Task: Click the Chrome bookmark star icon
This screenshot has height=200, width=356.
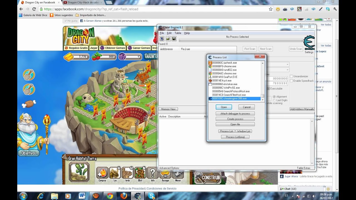Action: pos(271,9)
